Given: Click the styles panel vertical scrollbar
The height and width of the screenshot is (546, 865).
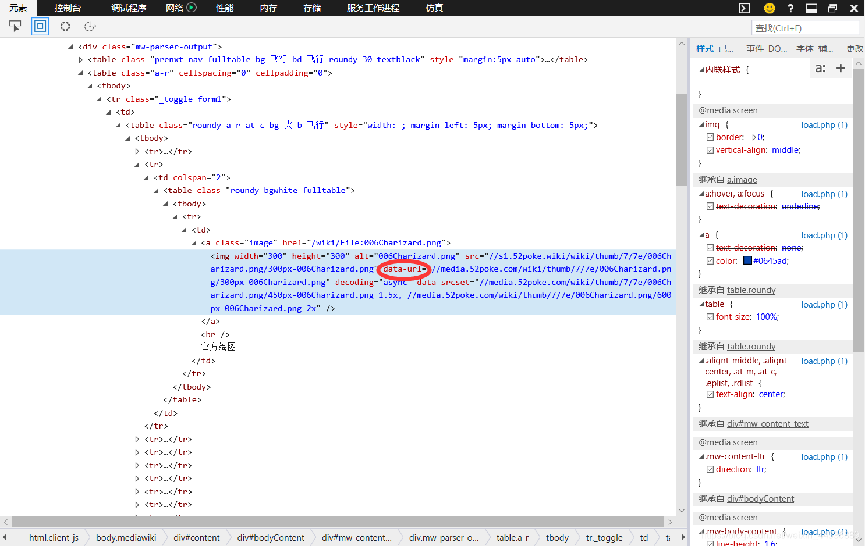Looking at the screenshot, I should tap(859, 210).
